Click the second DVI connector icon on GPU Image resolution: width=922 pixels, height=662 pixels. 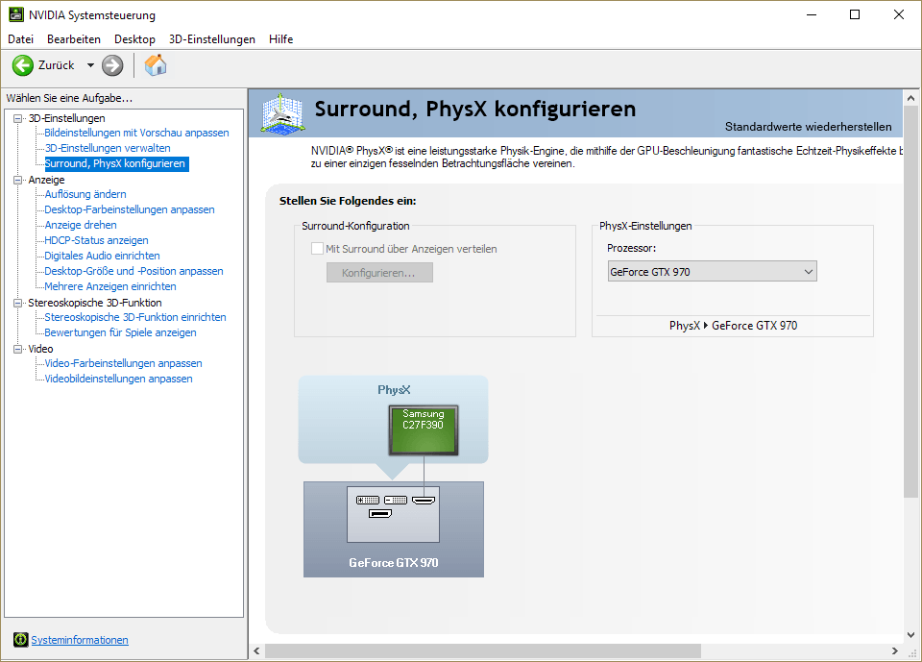(x=396, y=501)
